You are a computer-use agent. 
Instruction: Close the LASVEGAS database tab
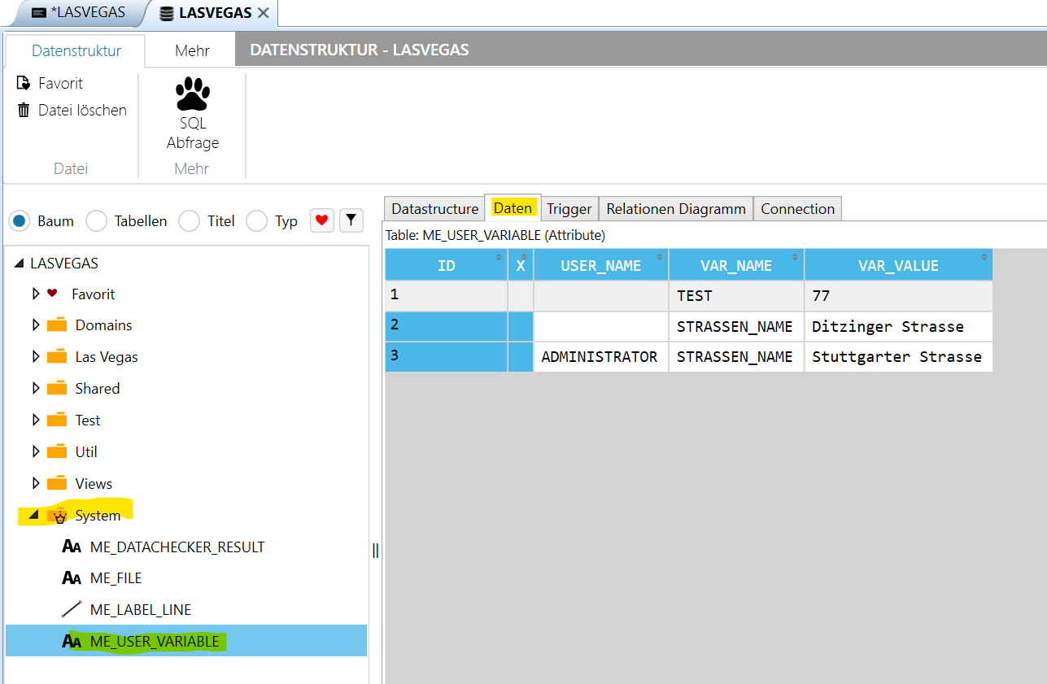(x=263, y=13)
